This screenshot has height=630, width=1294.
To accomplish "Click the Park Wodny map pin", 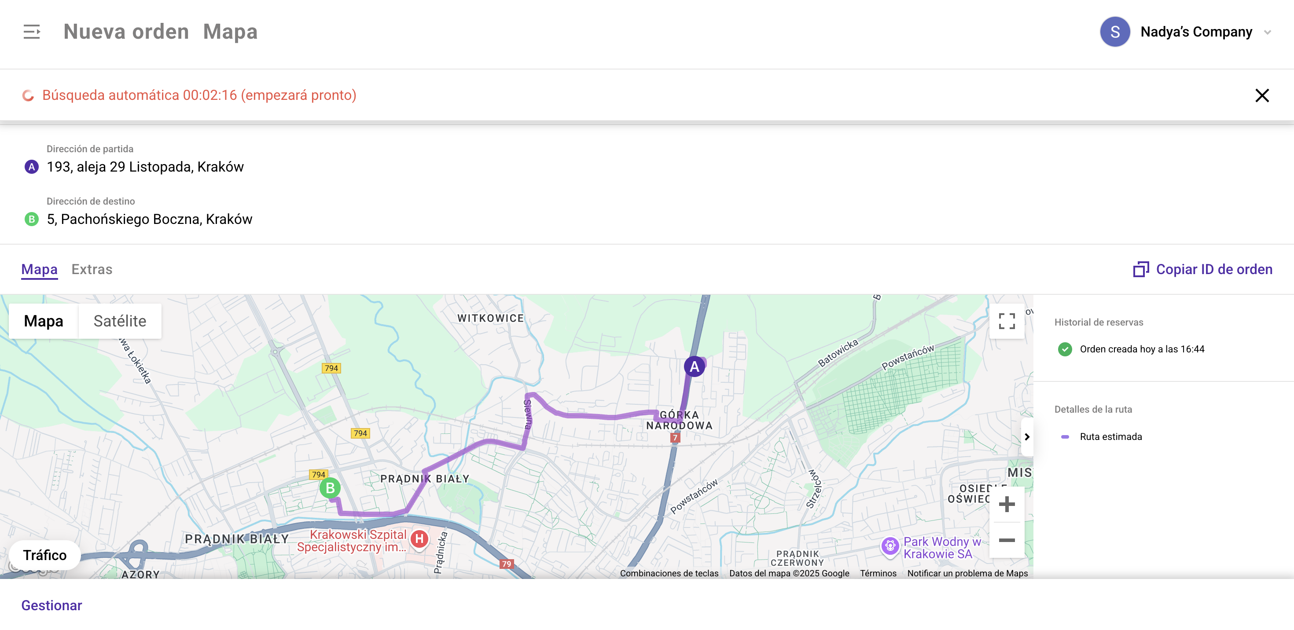I will (890, 546).
